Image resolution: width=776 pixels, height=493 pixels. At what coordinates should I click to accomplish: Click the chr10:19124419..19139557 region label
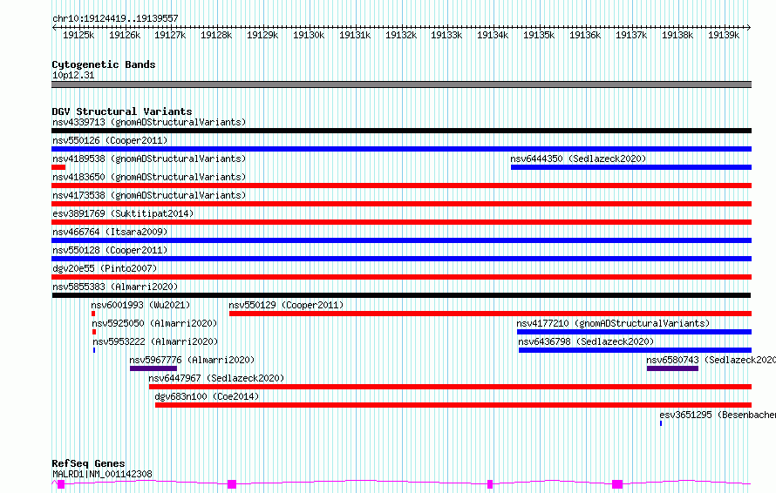tap(115, 19)
